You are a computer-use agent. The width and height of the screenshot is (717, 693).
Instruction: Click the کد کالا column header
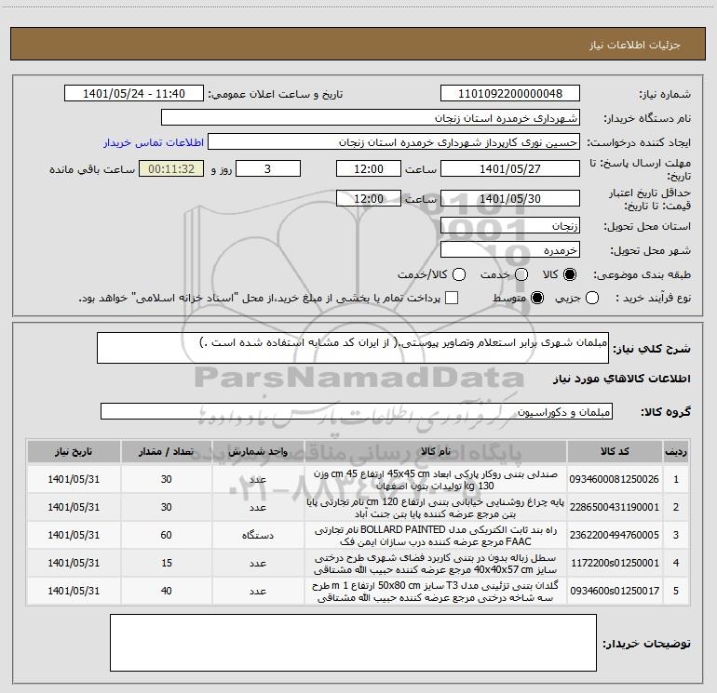tap(615, 451)
